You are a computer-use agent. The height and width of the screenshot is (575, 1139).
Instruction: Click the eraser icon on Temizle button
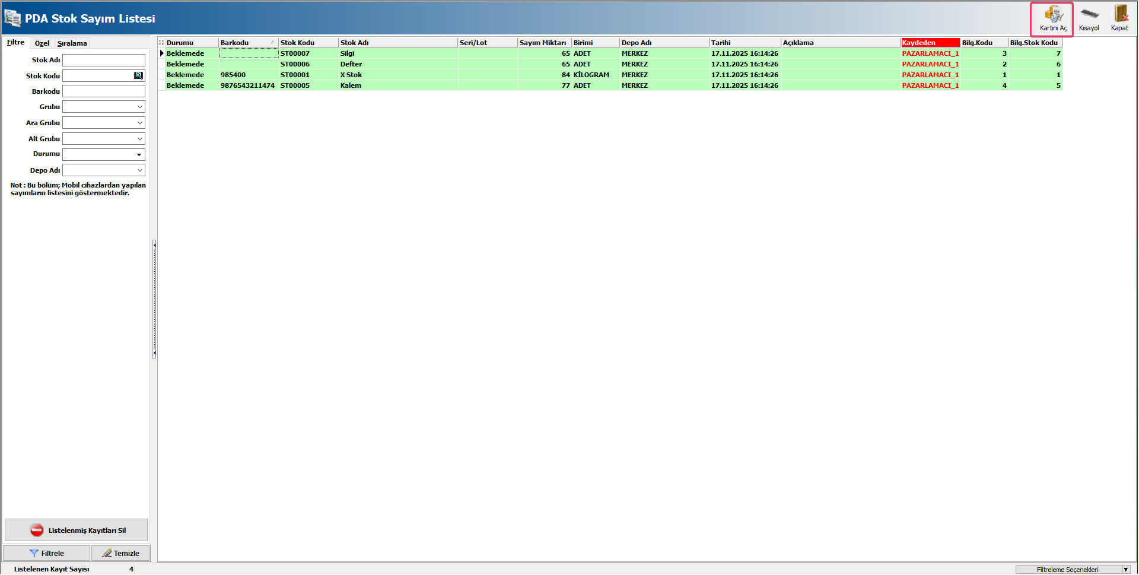pyautogui.click(x=107, y=554)
